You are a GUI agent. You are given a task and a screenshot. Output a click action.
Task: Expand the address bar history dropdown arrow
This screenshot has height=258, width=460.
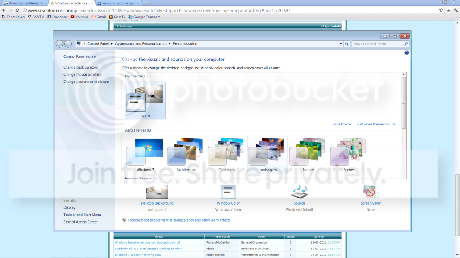[x=341, y=44]
